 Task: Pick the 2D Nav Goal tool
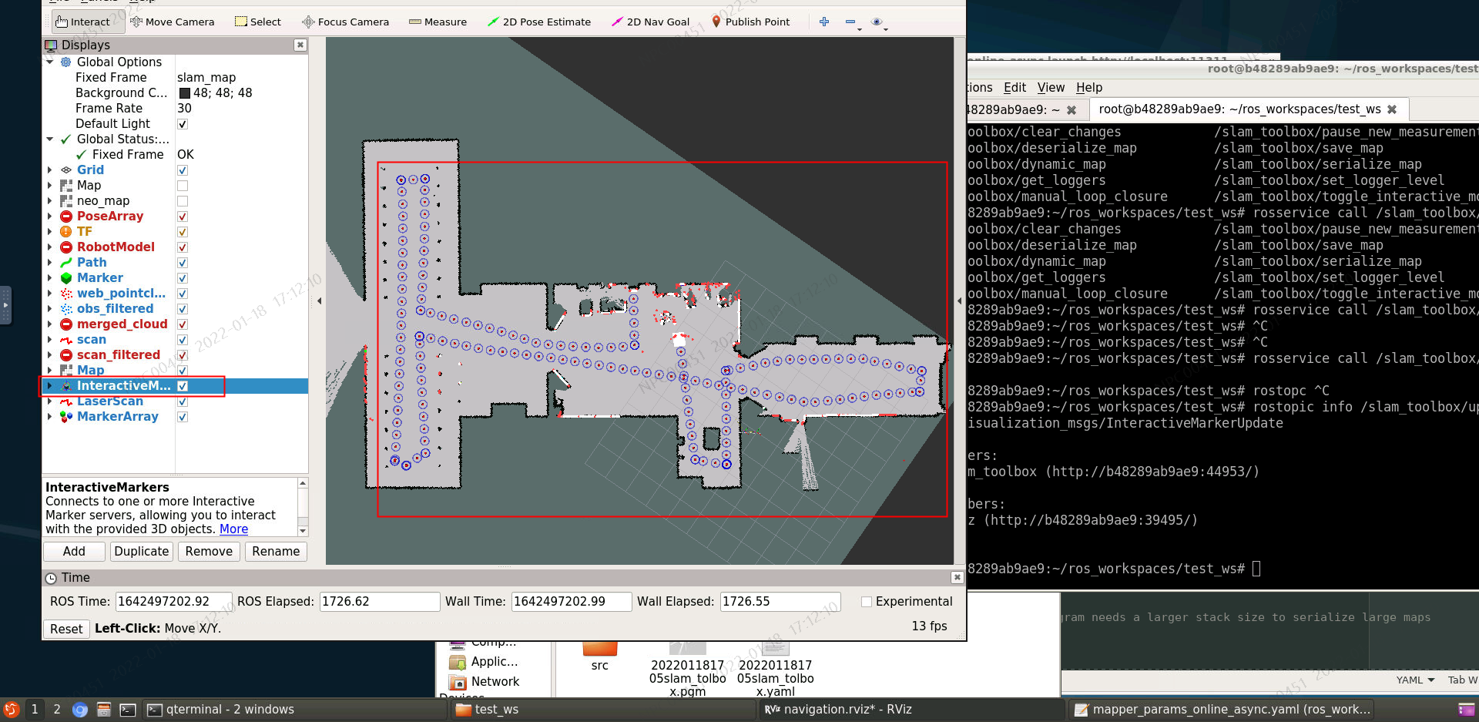click(650, 22)
